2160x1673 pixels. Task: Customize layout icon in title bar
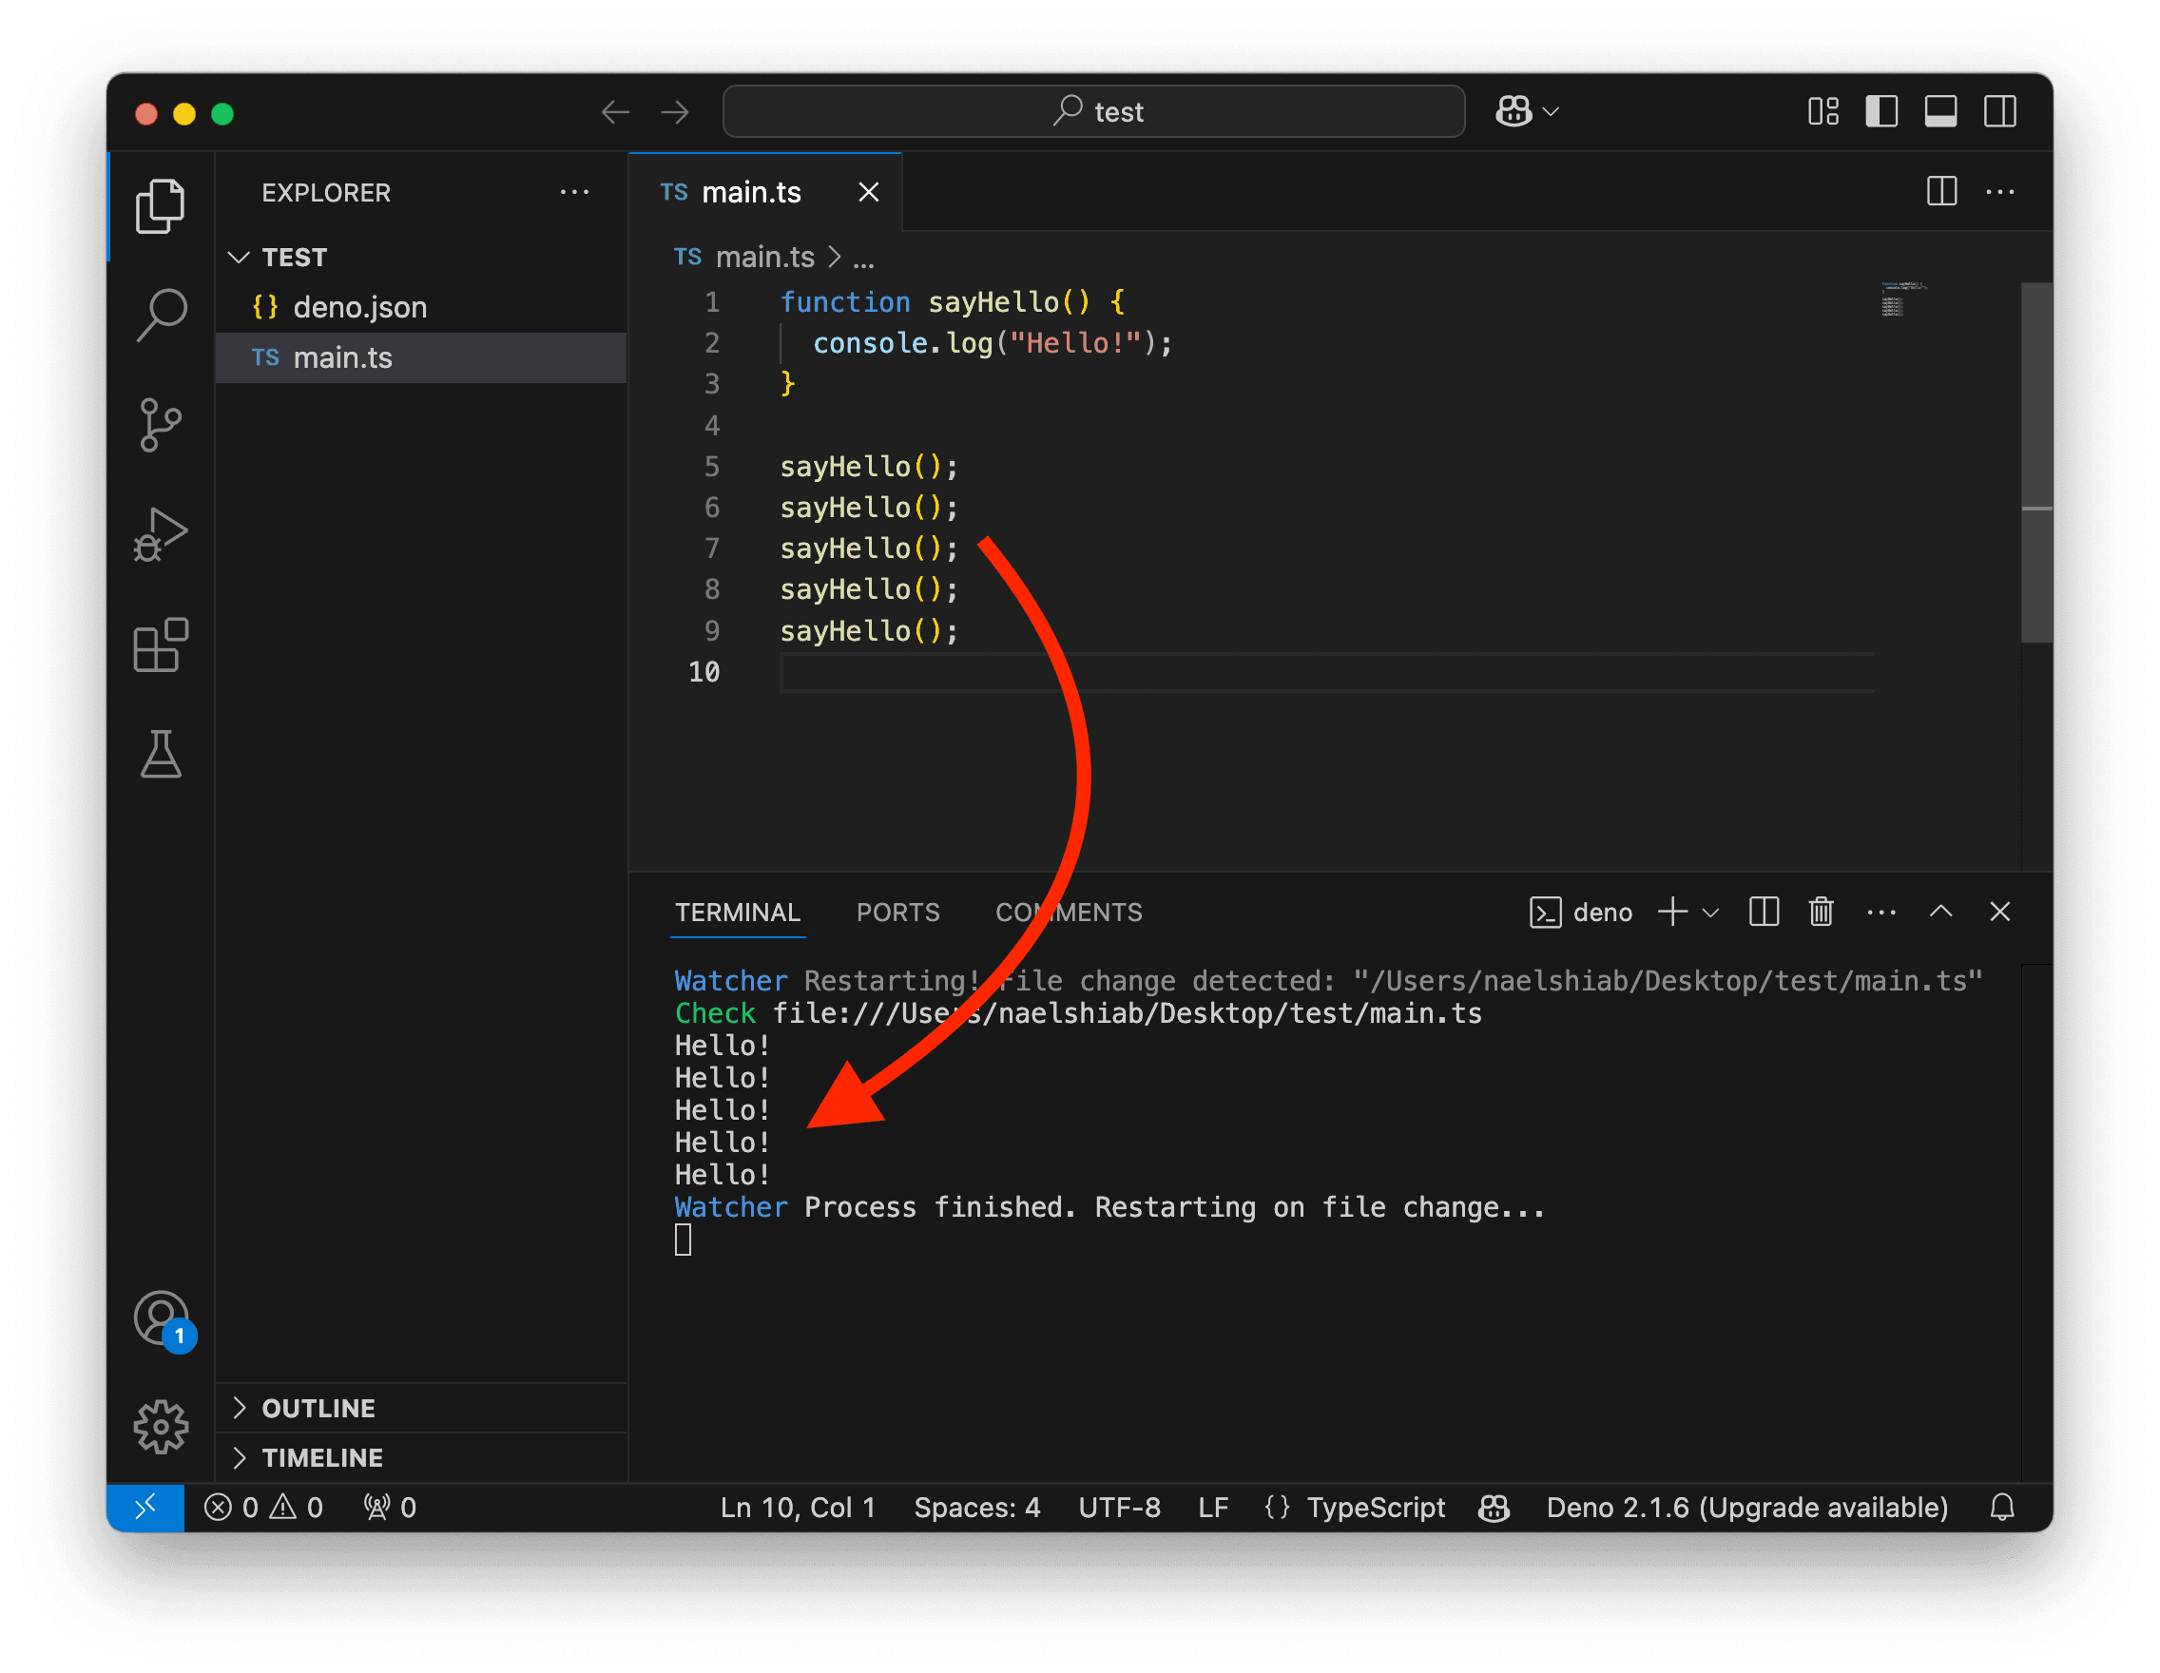pyautogui.click(x=1822, y=112)
